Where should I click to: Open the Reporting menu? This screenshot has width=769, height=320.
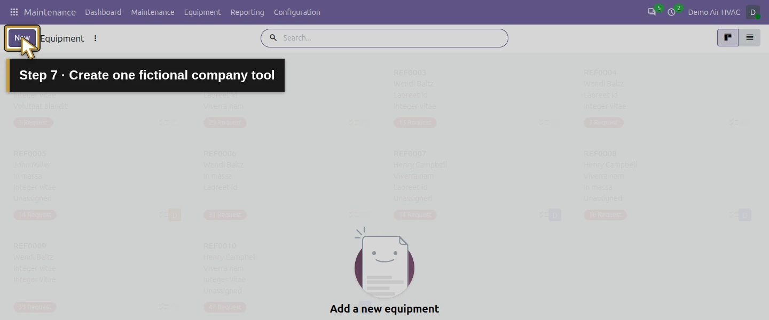(x=247, y=12)
